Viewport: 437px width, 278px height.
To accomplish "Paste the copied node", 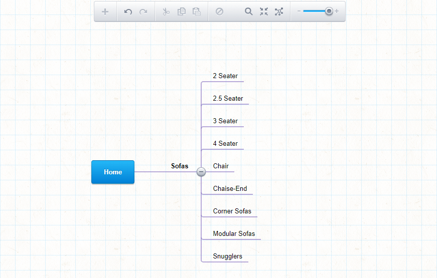I will [197, 12].
